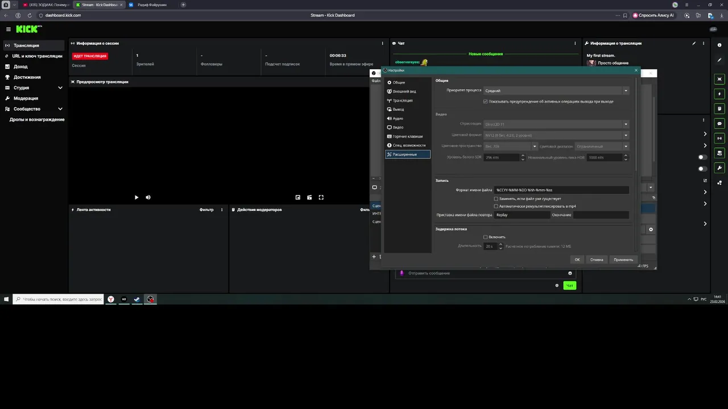The height and width of the screenshot is (409, 728).
Task: Open process priority dropdown Средний
Action: click(x=556, y=90)
